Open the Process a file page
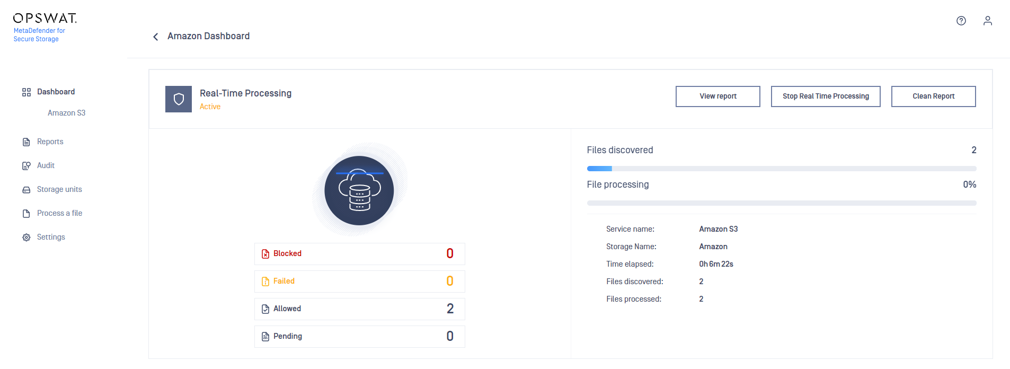Viewport: 1010px width, 369px height. [59, 213]
